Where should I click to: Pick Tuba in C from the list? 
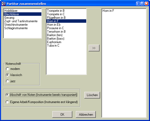click(x=66, y=46)
